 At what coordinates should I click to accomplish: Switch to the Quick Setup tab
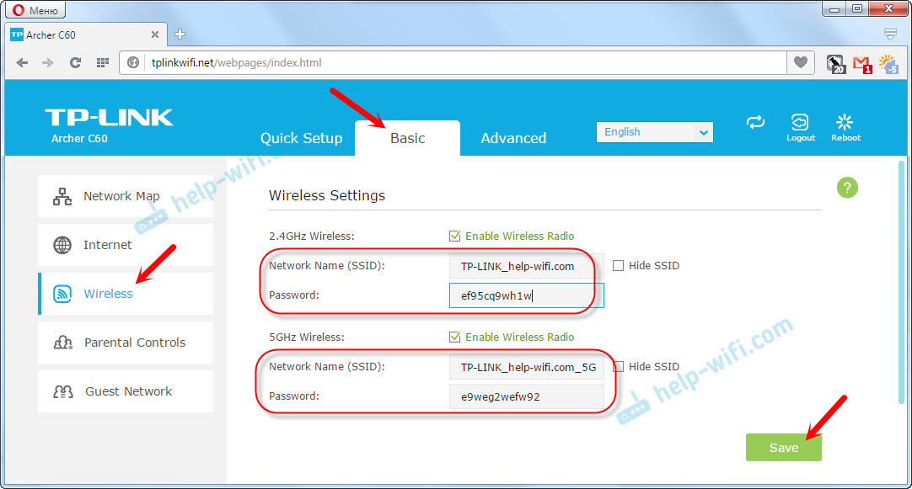click(x=301, y=138)
